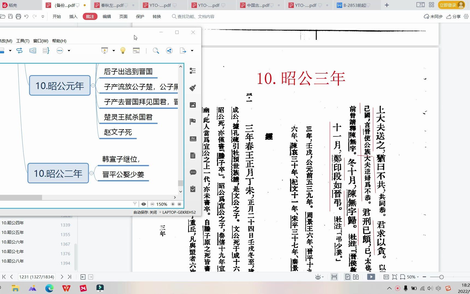Open bookmark 10.昭公四年
The height and width of the screenshot is (294, 470).
click(x=13, y=223)
